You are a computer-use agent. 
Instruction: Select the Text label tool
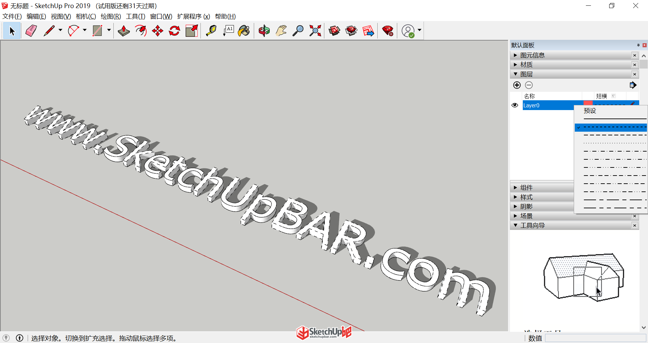coord(228,31)
